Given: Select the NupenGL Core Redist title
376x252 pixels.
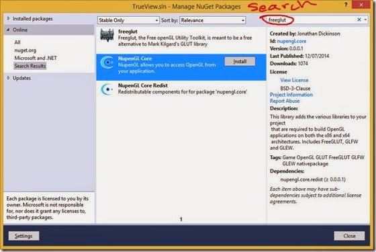Looking at the screenshot, I should (x=142, y=85).
